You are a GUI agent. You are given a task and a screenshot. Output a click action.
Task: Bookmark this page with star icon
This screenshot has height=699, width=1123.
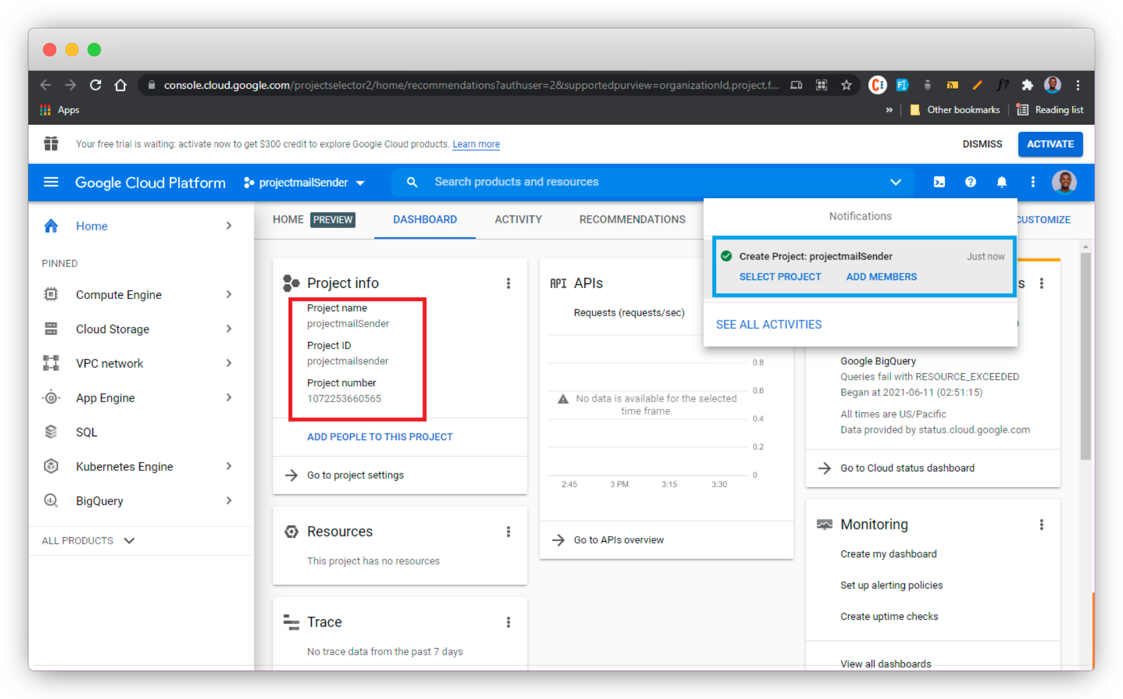click(846, 85)
